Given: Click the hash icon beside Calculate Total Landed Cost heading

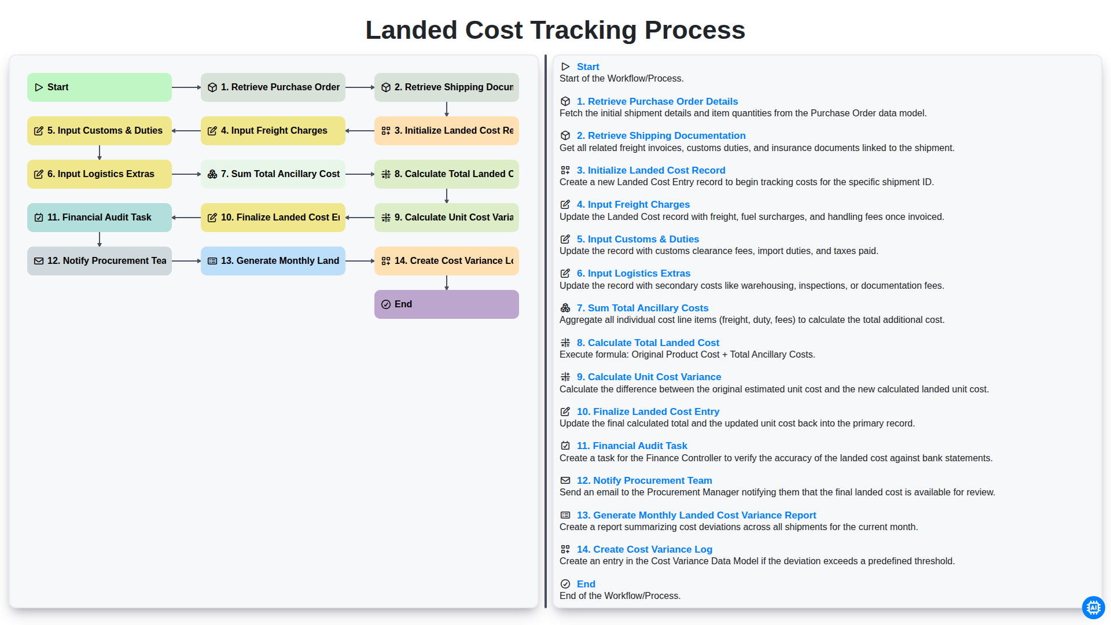Looking at the screenshot, I should [565, 343].
